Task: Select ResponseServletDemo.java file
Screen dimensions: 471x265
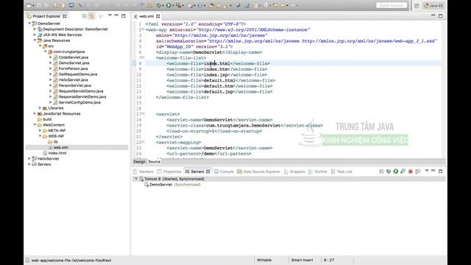Action: 82,96
